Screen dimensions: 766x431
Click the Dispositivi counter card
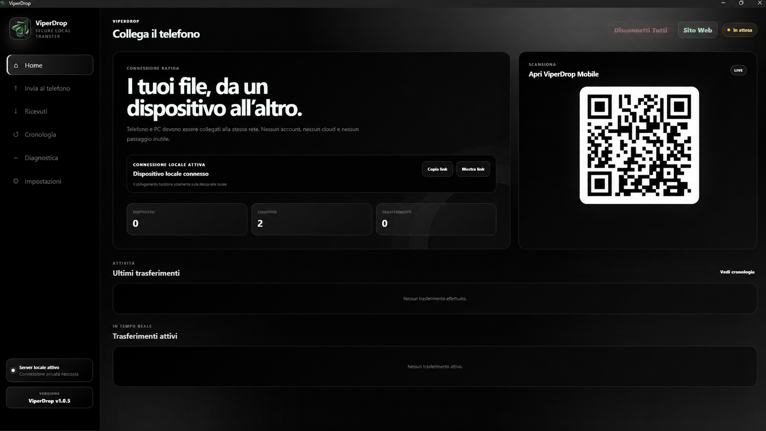point(187,219)
